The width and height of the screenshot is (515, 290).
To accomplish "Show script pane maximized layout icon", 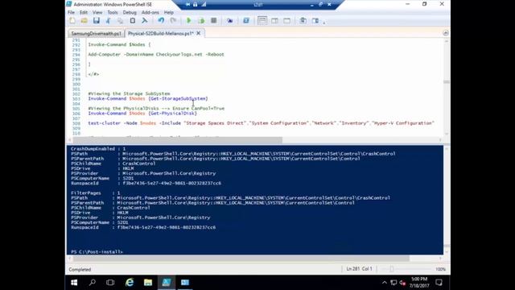I will (x=286, y=21).
